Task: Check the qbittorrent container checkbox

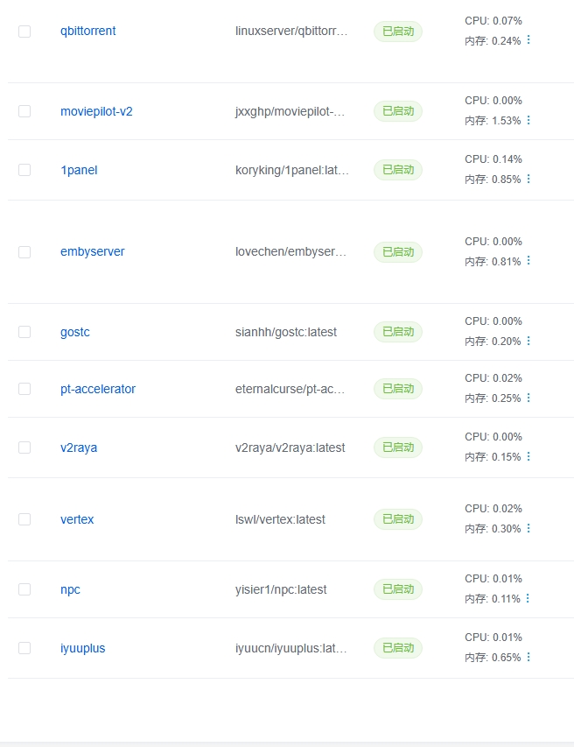Action: [x=24, y=32]
